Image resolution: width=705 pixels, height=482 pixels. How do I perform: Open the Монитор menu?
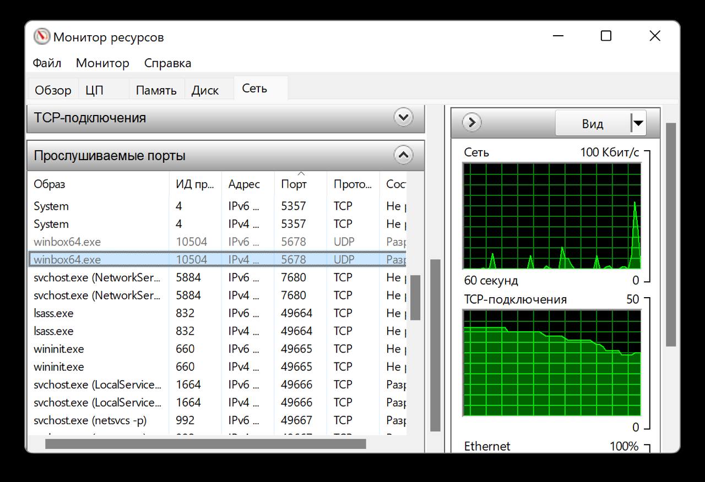pyautogui.click(x=102, y=63)
